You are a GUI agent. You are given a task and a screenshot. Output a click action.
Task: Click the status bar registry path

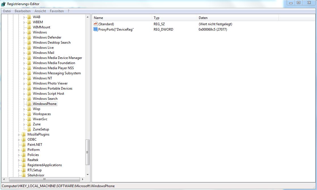coord(58,186)
